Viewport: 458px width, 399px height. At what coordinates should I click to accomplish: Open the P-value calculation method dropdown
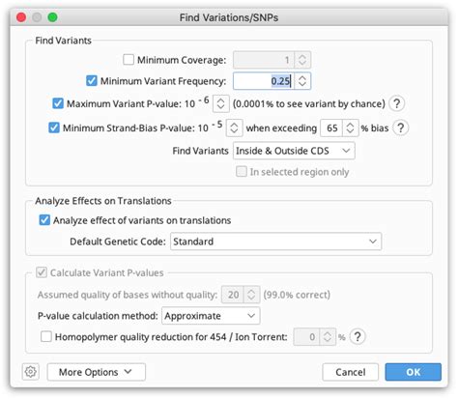pyautogui.click(x=211, y=316)
